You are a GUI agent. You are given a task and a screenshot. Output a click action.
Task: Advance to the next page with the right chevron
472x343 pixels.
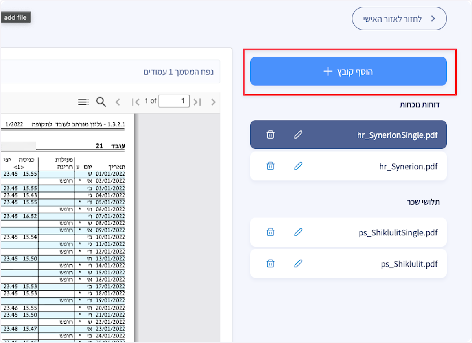tap(213, 102)
